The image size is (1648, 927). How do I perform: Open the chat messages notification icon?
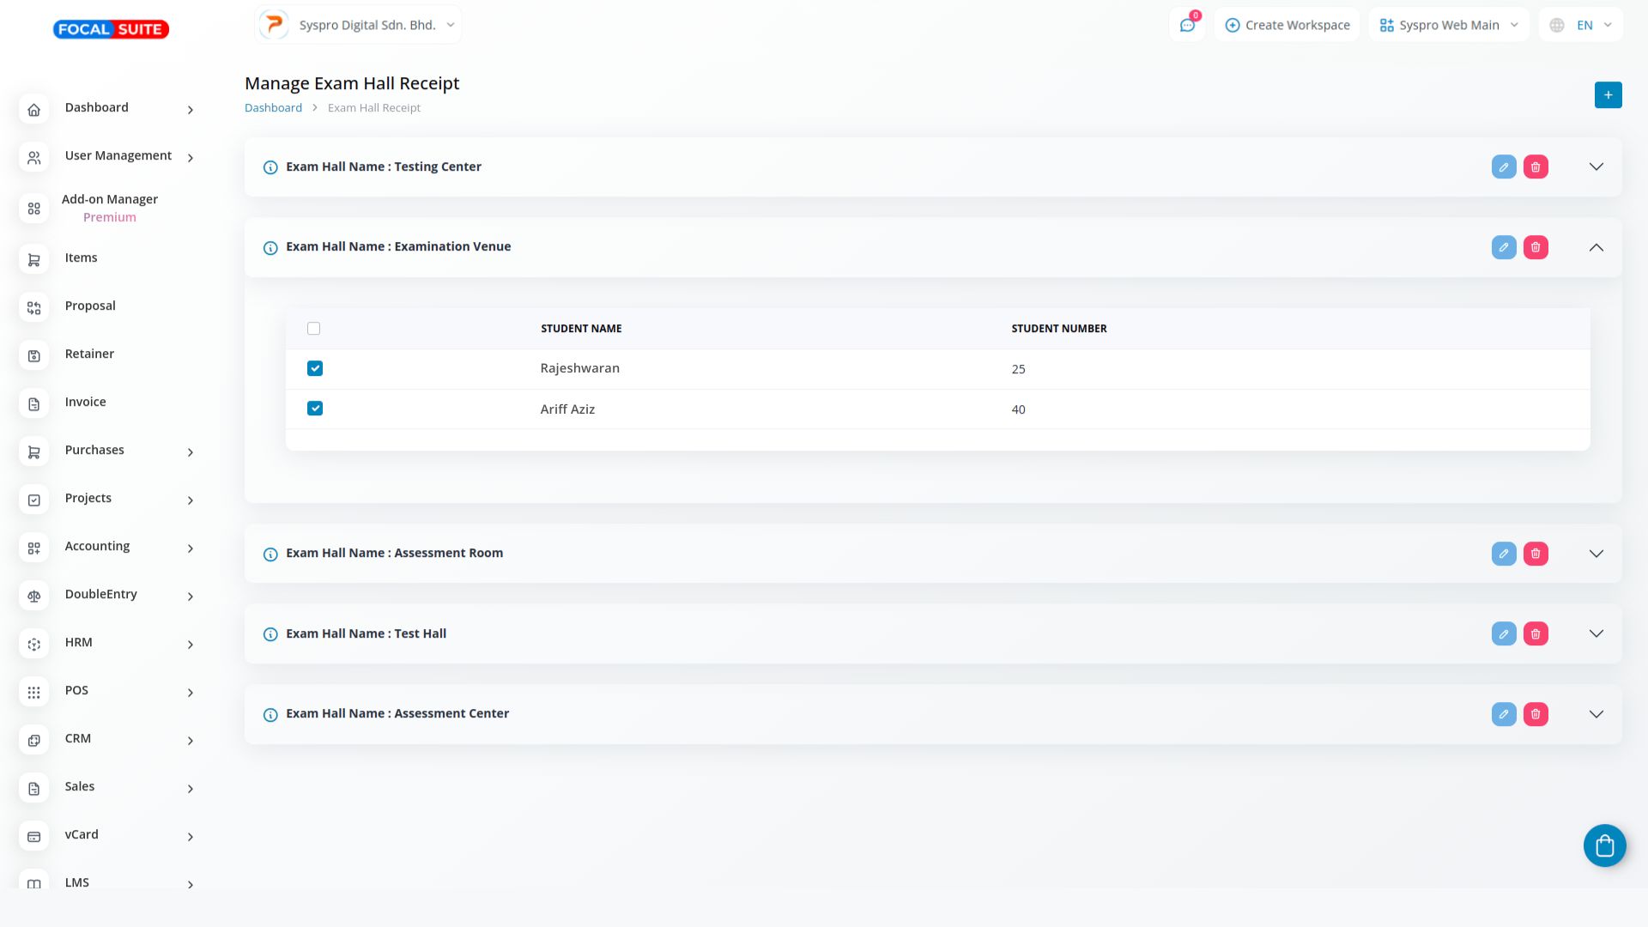click(x=1187, y=25)
